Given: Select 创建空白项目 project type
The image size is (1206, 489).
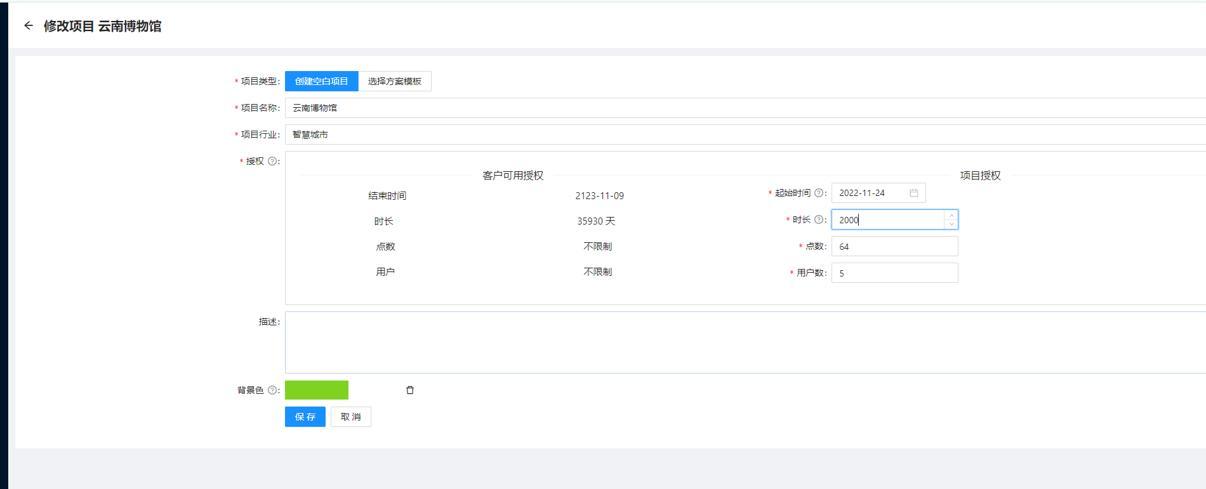Looking at the screenshot, I should (322, 81).
